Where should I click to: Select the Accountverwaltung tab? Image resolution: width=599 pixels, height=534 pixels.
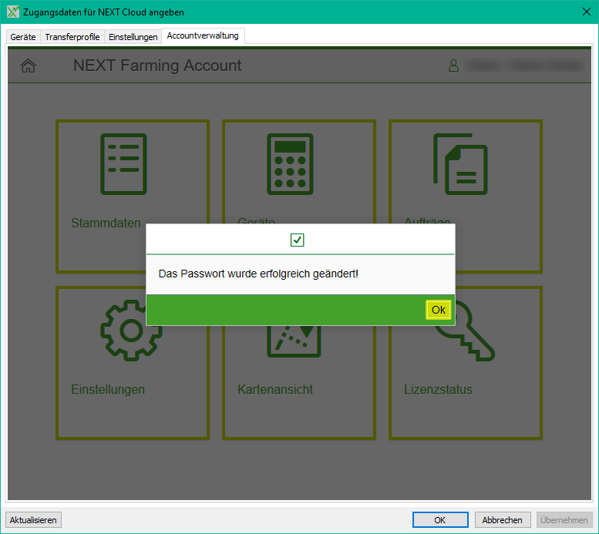coord(204,36)
